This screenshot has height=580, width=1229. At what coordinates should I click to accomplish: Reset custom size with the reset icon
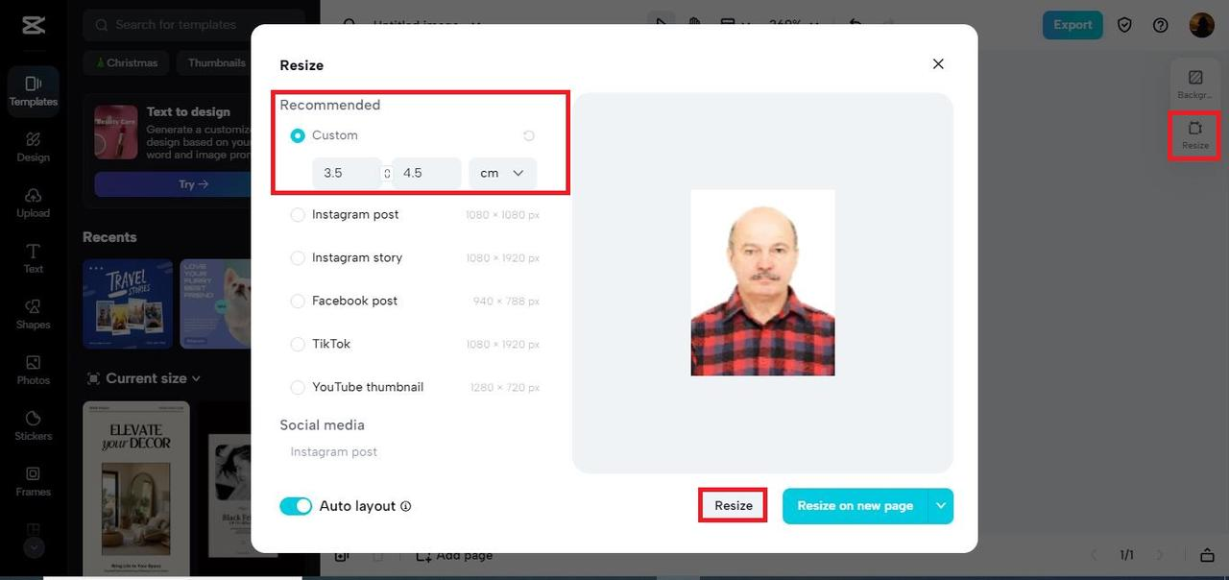click(x=529, y=135)
